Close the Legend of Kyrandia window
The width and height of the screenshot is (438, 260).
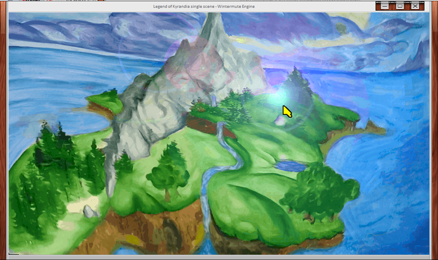pyautogui.click(x=415, y=6)
